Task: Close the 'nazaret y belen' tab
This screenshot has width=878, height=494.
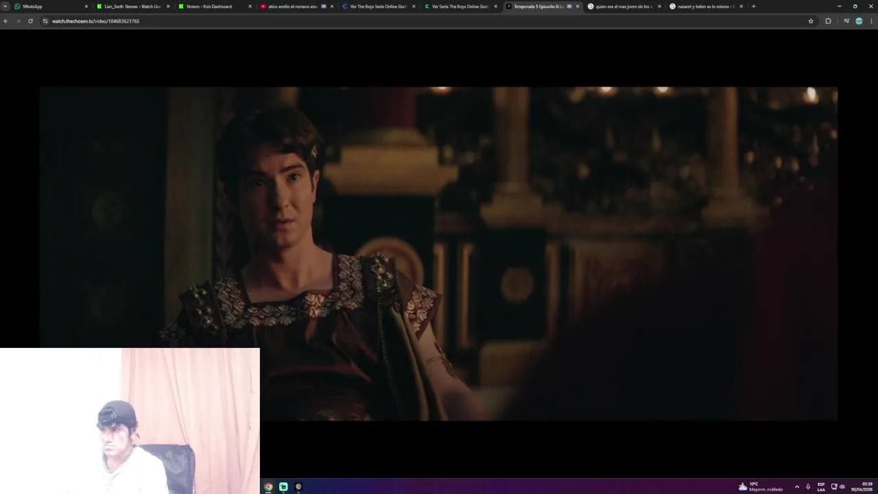Action: click(x=741, y=6)
